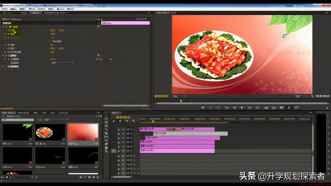Open the first menu in menu bar

pos(4,9)
